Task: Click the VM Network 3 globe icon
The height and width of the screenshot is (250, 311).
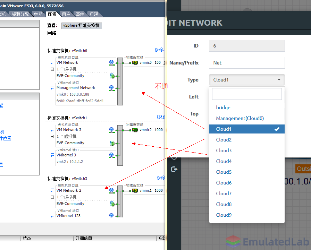Action: pos(112,130)
